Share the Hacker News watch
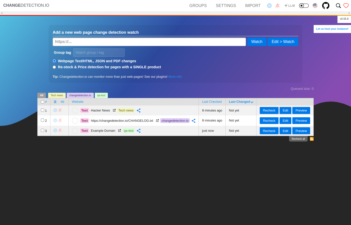 click(139, 110)
